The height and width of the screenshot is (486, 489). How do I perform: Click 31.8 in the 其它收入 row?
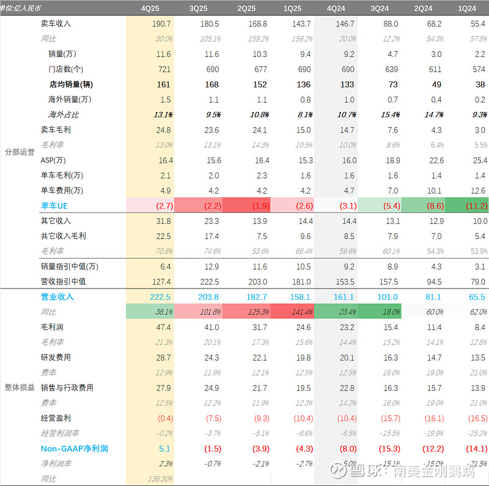coord(163,221)
